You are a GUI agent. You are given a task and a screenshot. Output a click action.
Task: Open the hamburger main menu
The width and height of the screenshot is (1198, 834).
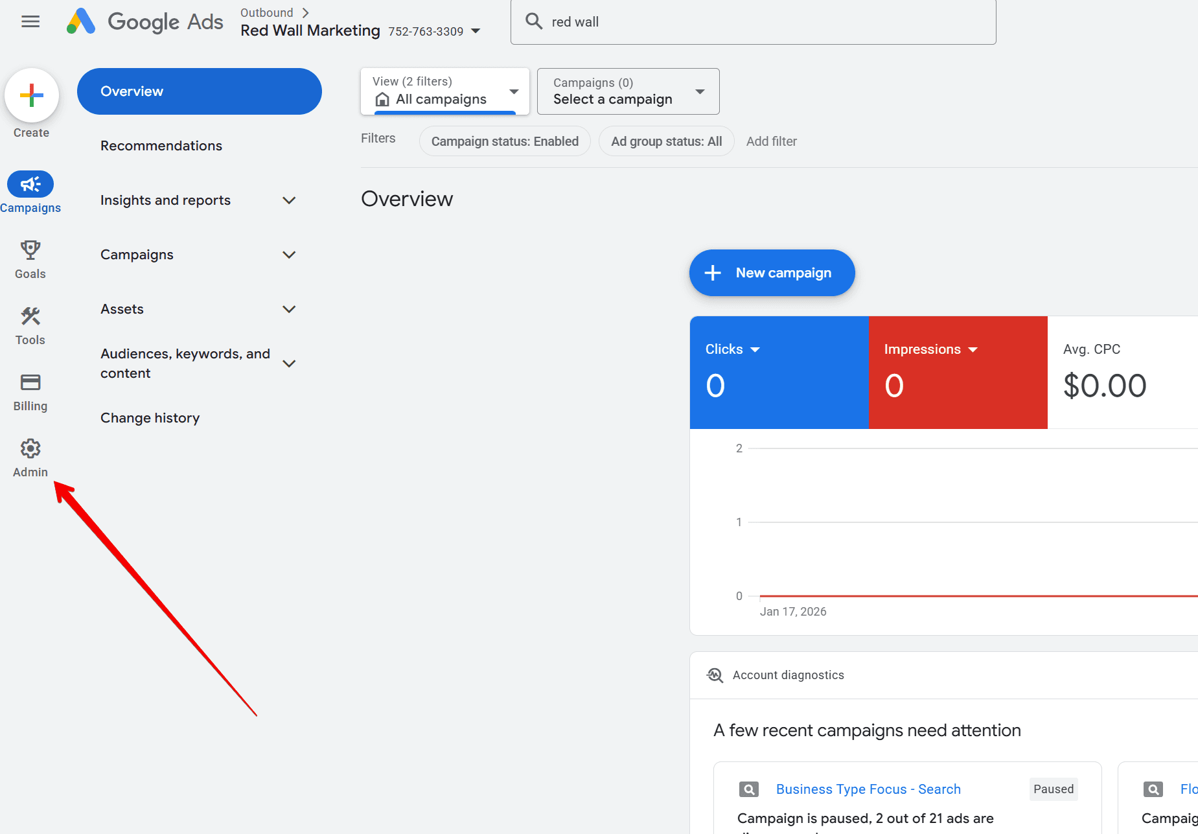(x=30, y=21)
